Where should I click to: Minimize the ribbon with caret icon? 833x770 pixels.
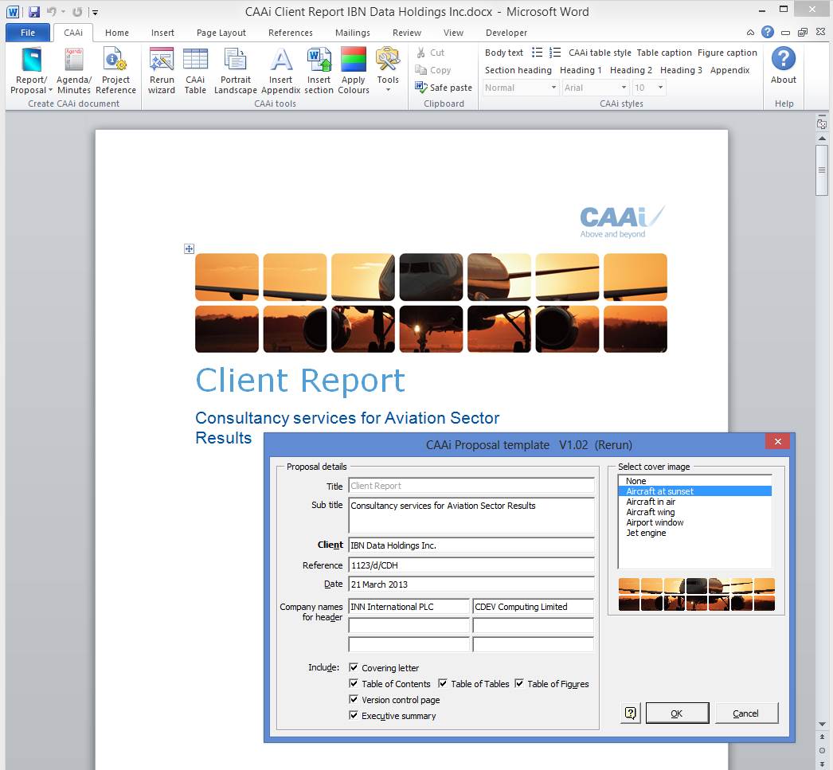(x=750, y=33)
